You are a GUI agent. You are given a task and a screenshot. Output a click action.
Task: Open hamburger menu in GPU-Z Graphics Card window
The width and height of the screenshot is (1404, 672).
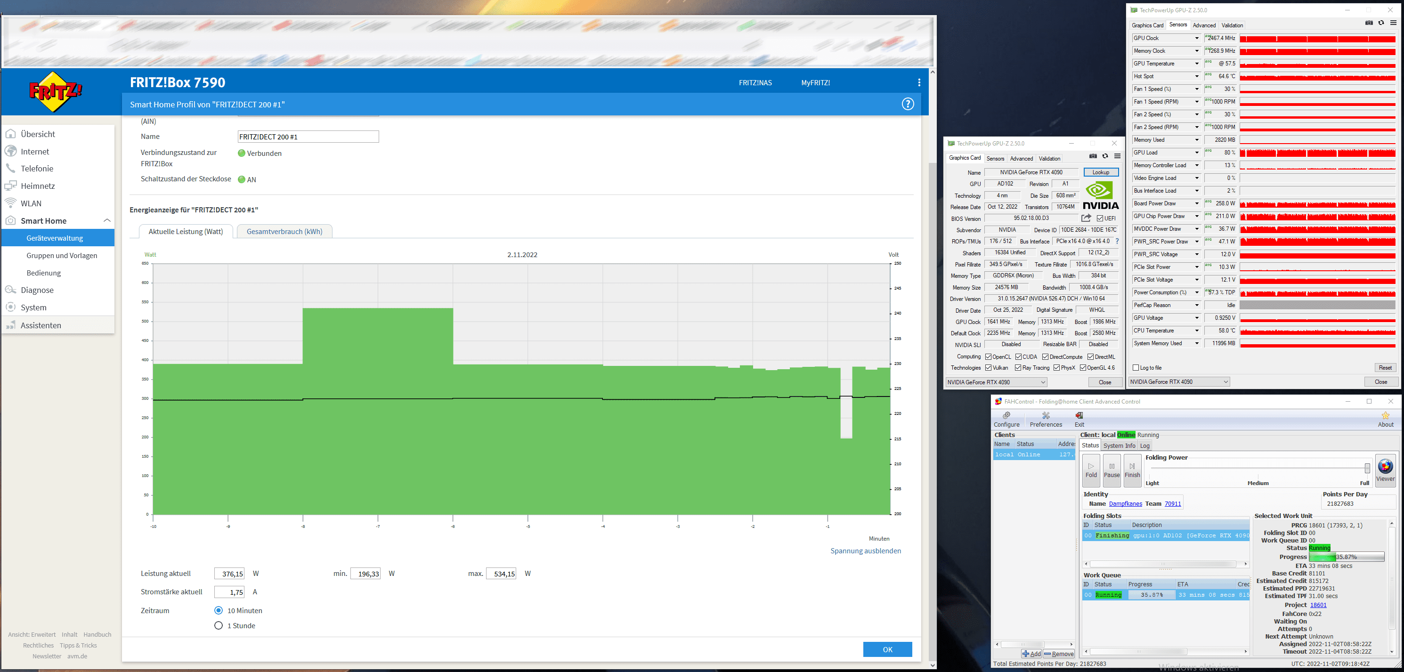click(1117, 156)
